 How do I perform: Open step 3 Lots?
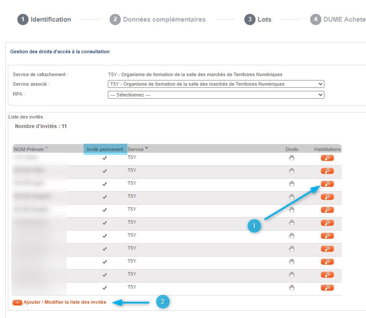258,19
